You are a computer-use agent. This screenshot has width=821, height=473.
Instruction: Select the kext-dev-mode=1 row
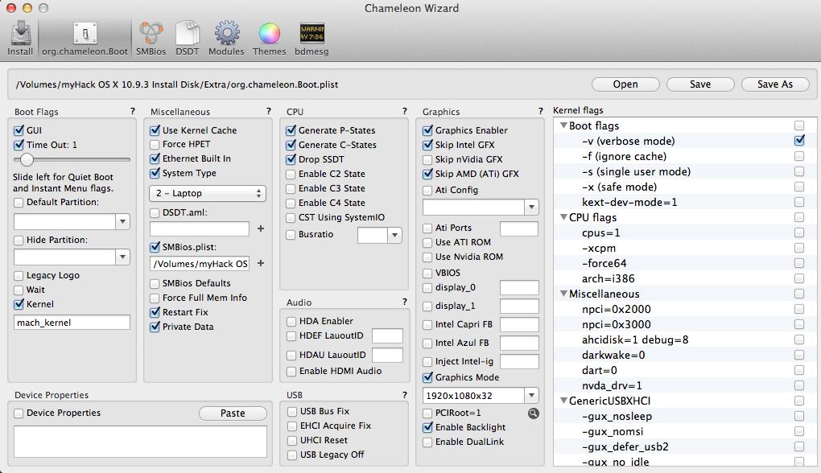685,202
